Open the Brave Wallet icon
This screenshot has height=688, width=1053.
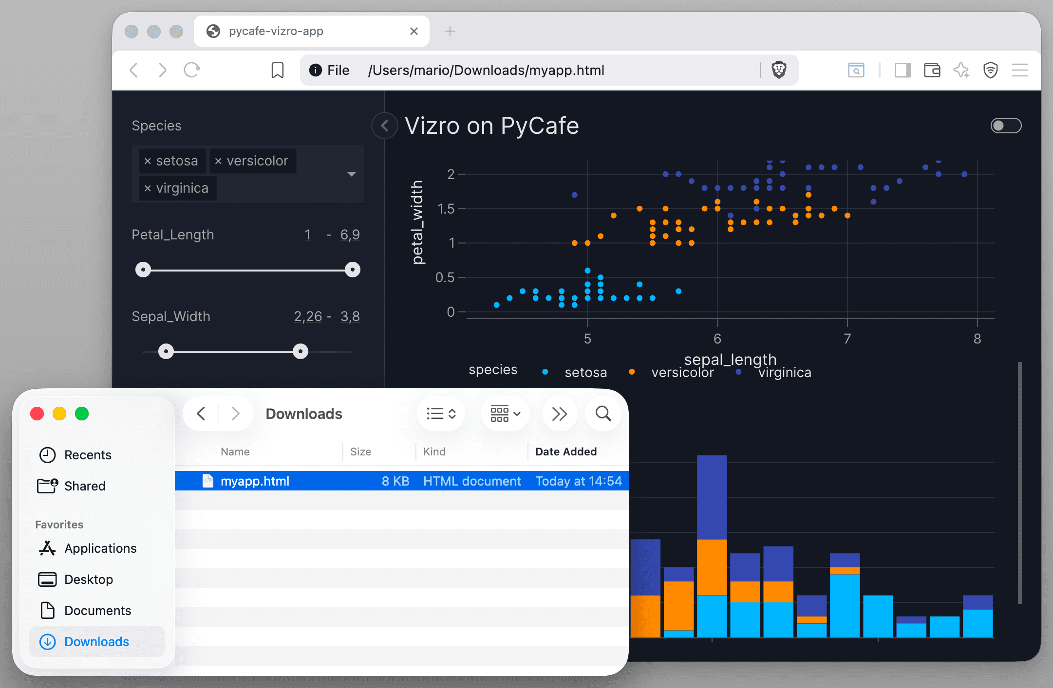(932, 70)
